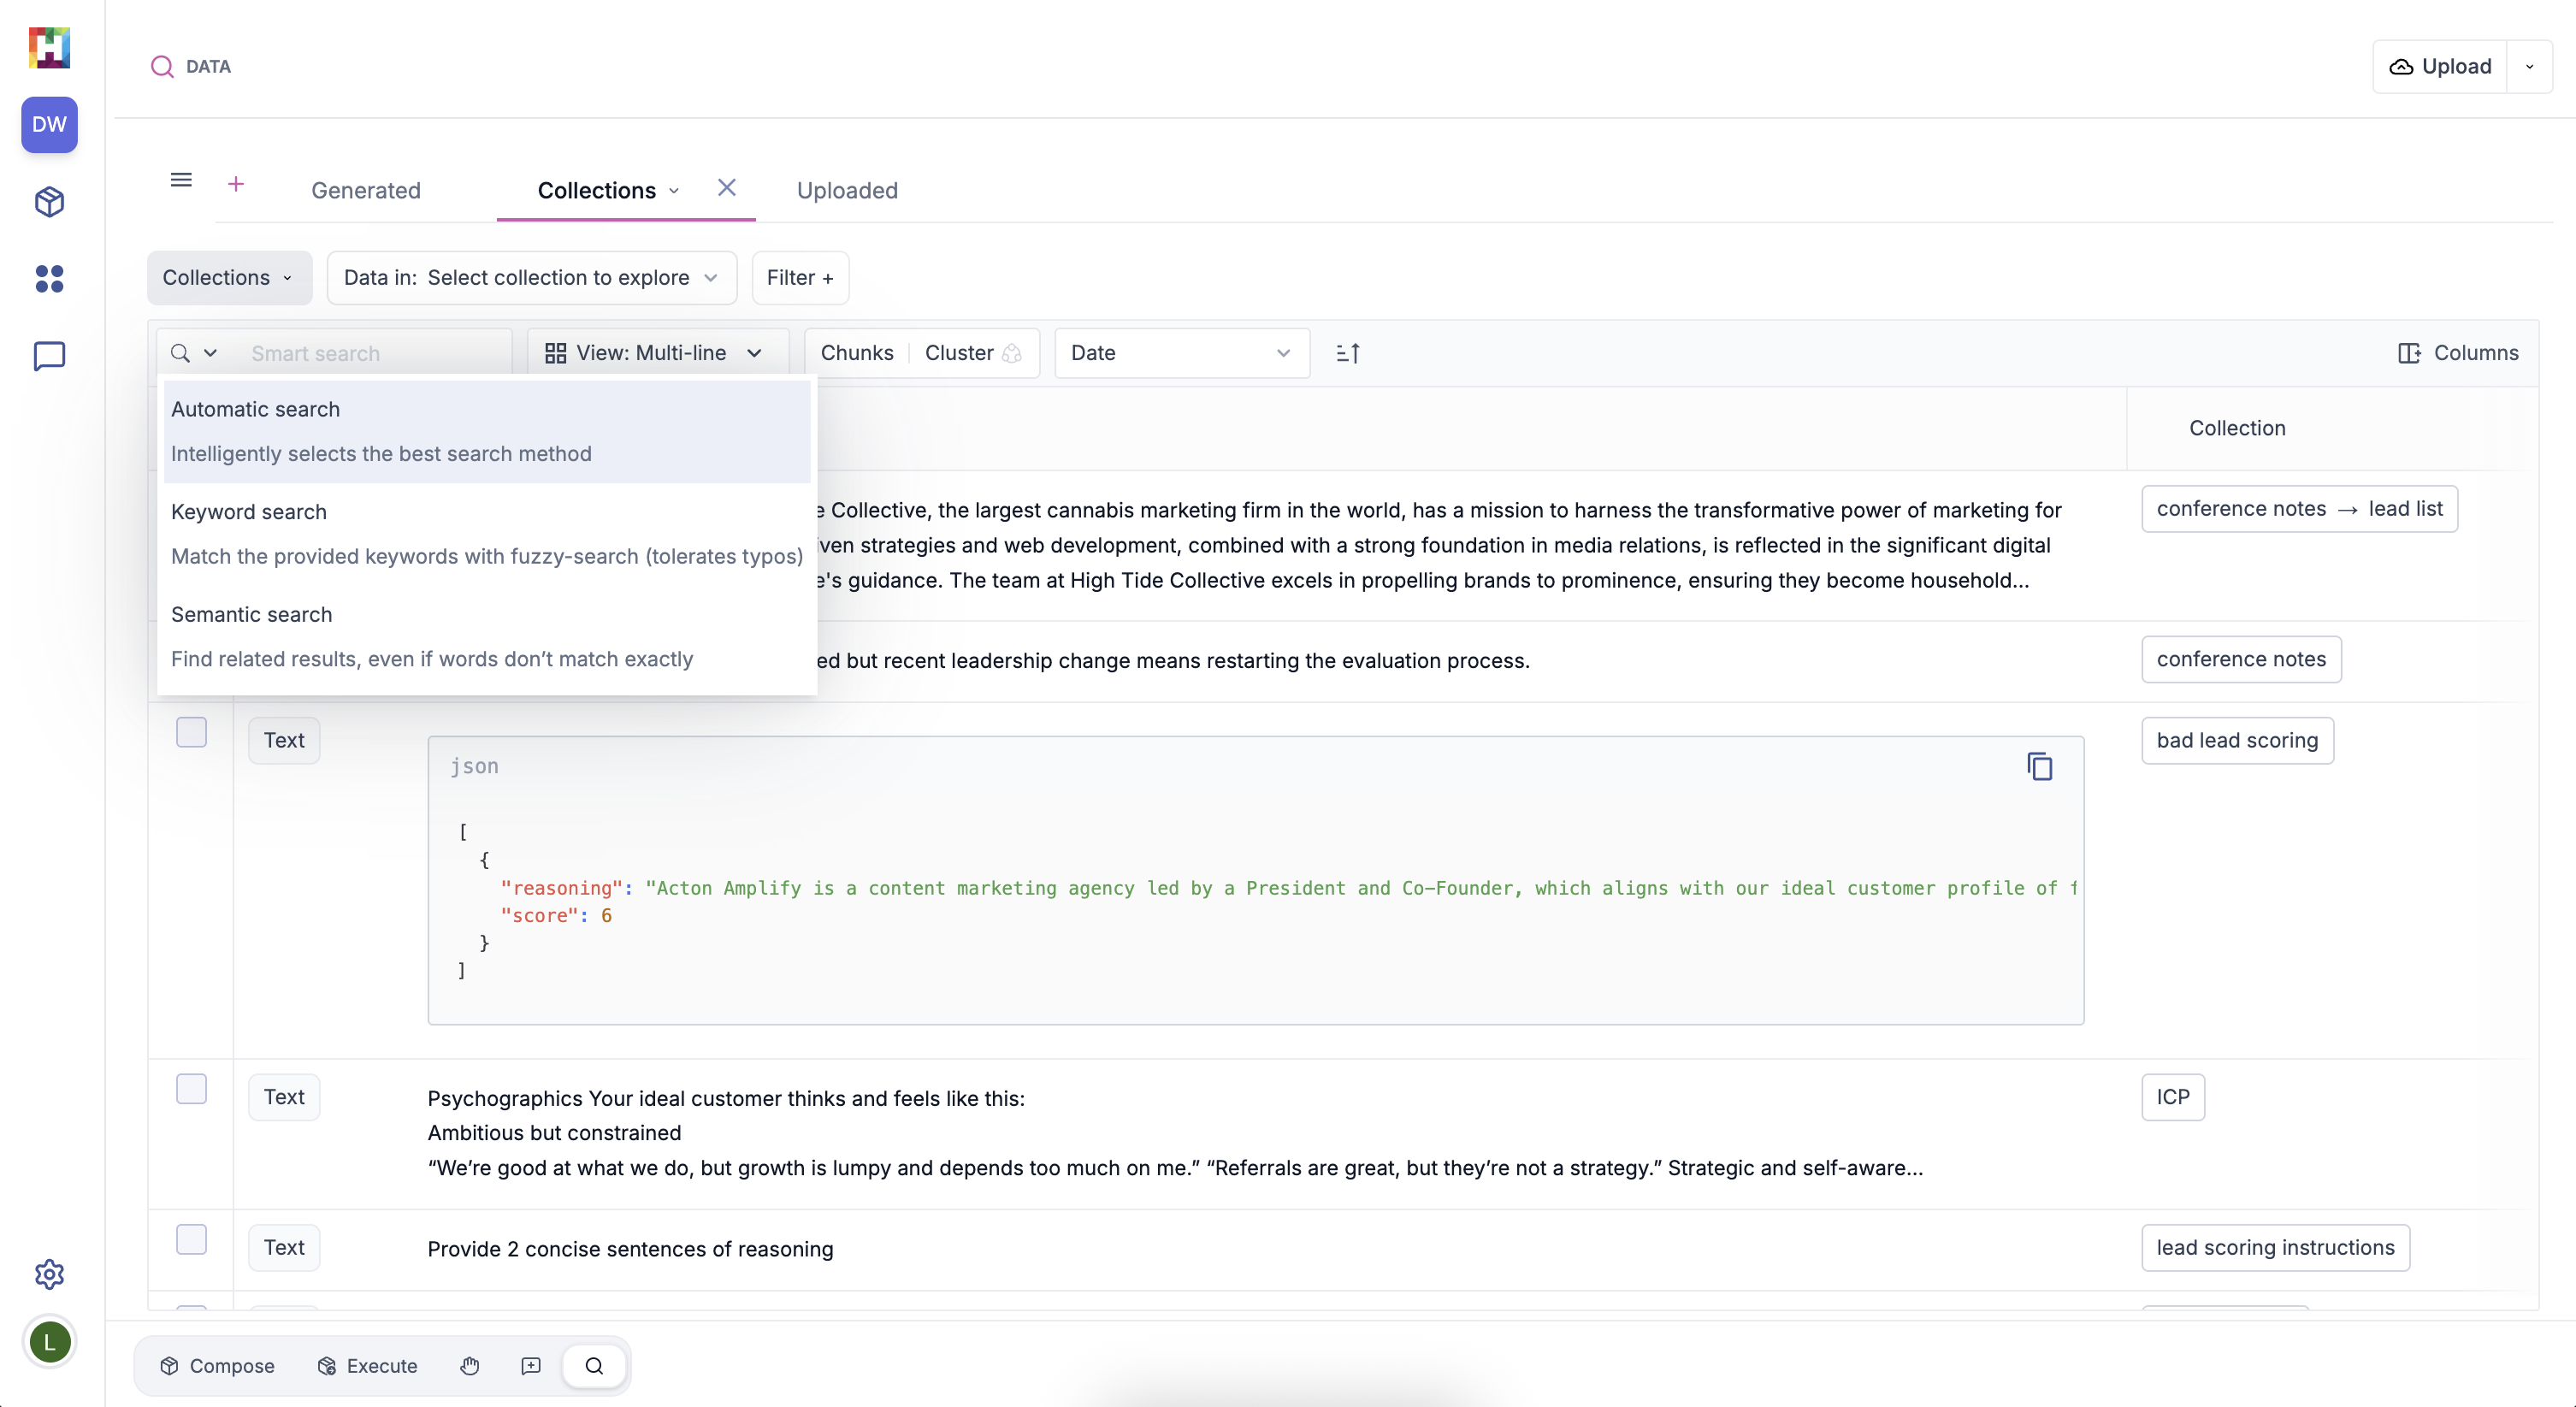Choose Semantic search from the search options
This screenshot has width=2576, height=1407.
tap(251, 614)
